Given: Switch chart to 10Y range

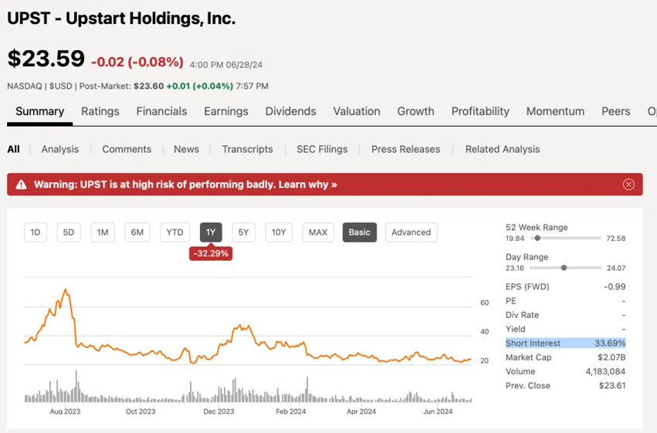Looking at the screenshot, I should tap(279, 232).
